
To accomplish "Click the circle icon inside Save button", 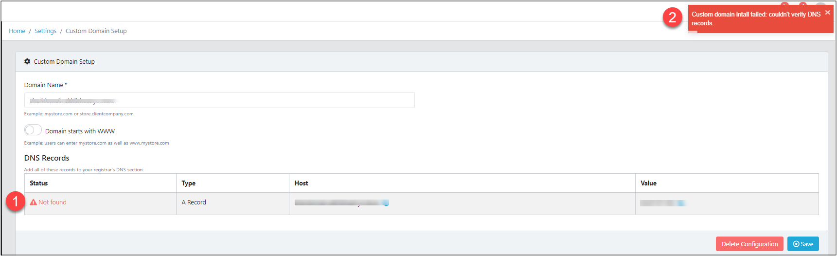I will (796, 244).
